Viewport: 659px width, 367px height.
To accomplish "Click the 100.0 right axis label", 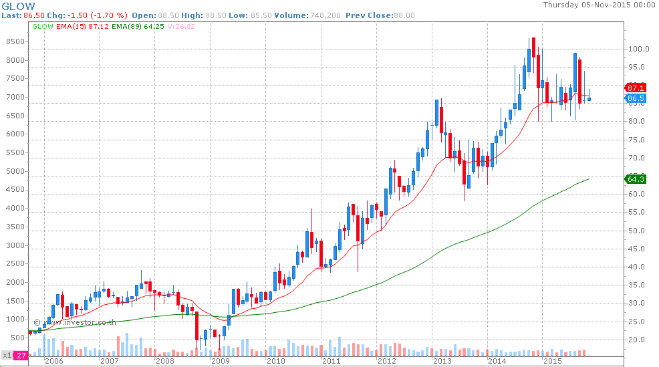I will click(x=638, y=49).
